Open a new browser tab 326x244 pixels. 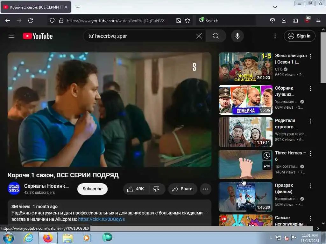click(78, 7)
